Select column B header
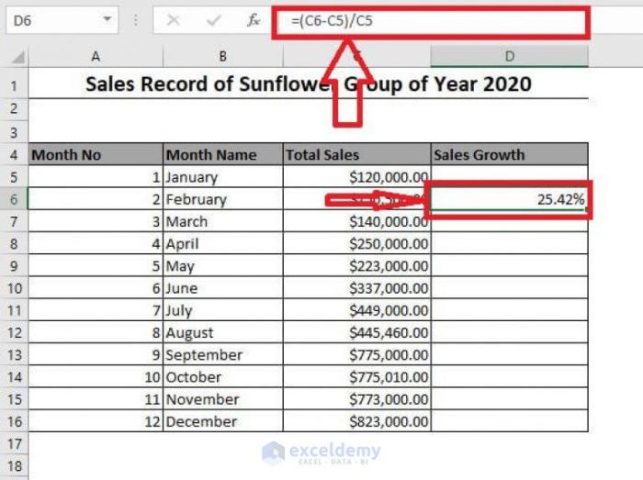643x480 pixels. tap(222, 57)
